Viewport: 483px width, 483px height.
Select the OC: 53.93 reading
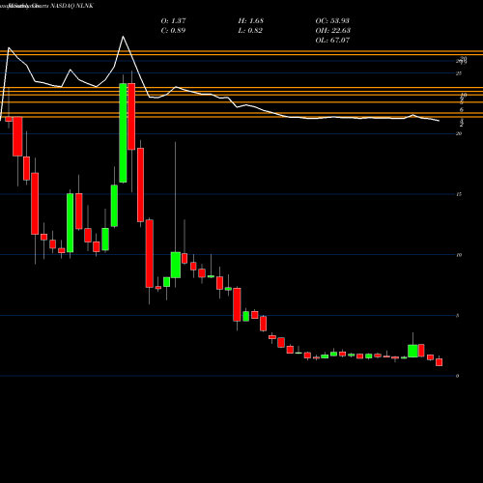[x=332, y=20]
